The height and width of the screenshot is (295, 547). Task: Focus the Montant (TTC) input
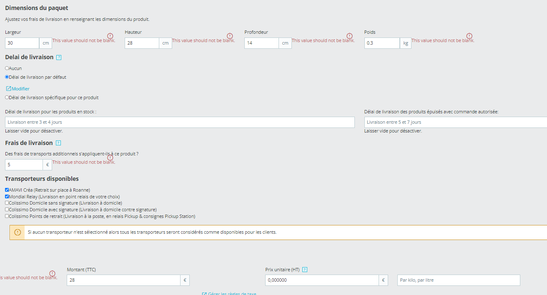pyautogui.click(x=123, y=280)
